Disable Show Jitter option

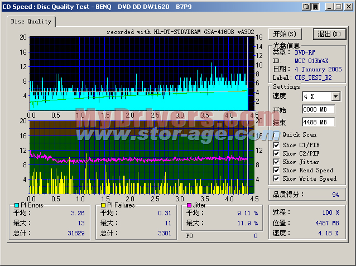pyautogui.click(x=277, y=162)
